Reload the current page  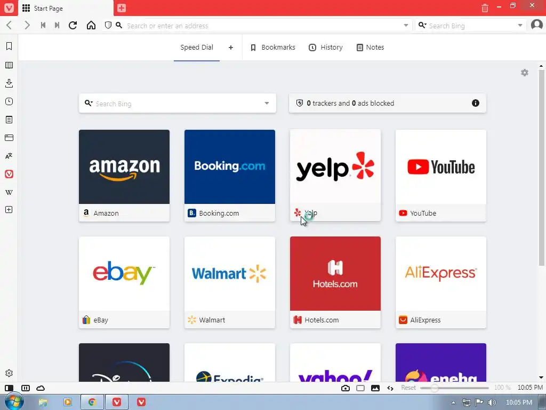pyautogui.click(x=73, y=25)
